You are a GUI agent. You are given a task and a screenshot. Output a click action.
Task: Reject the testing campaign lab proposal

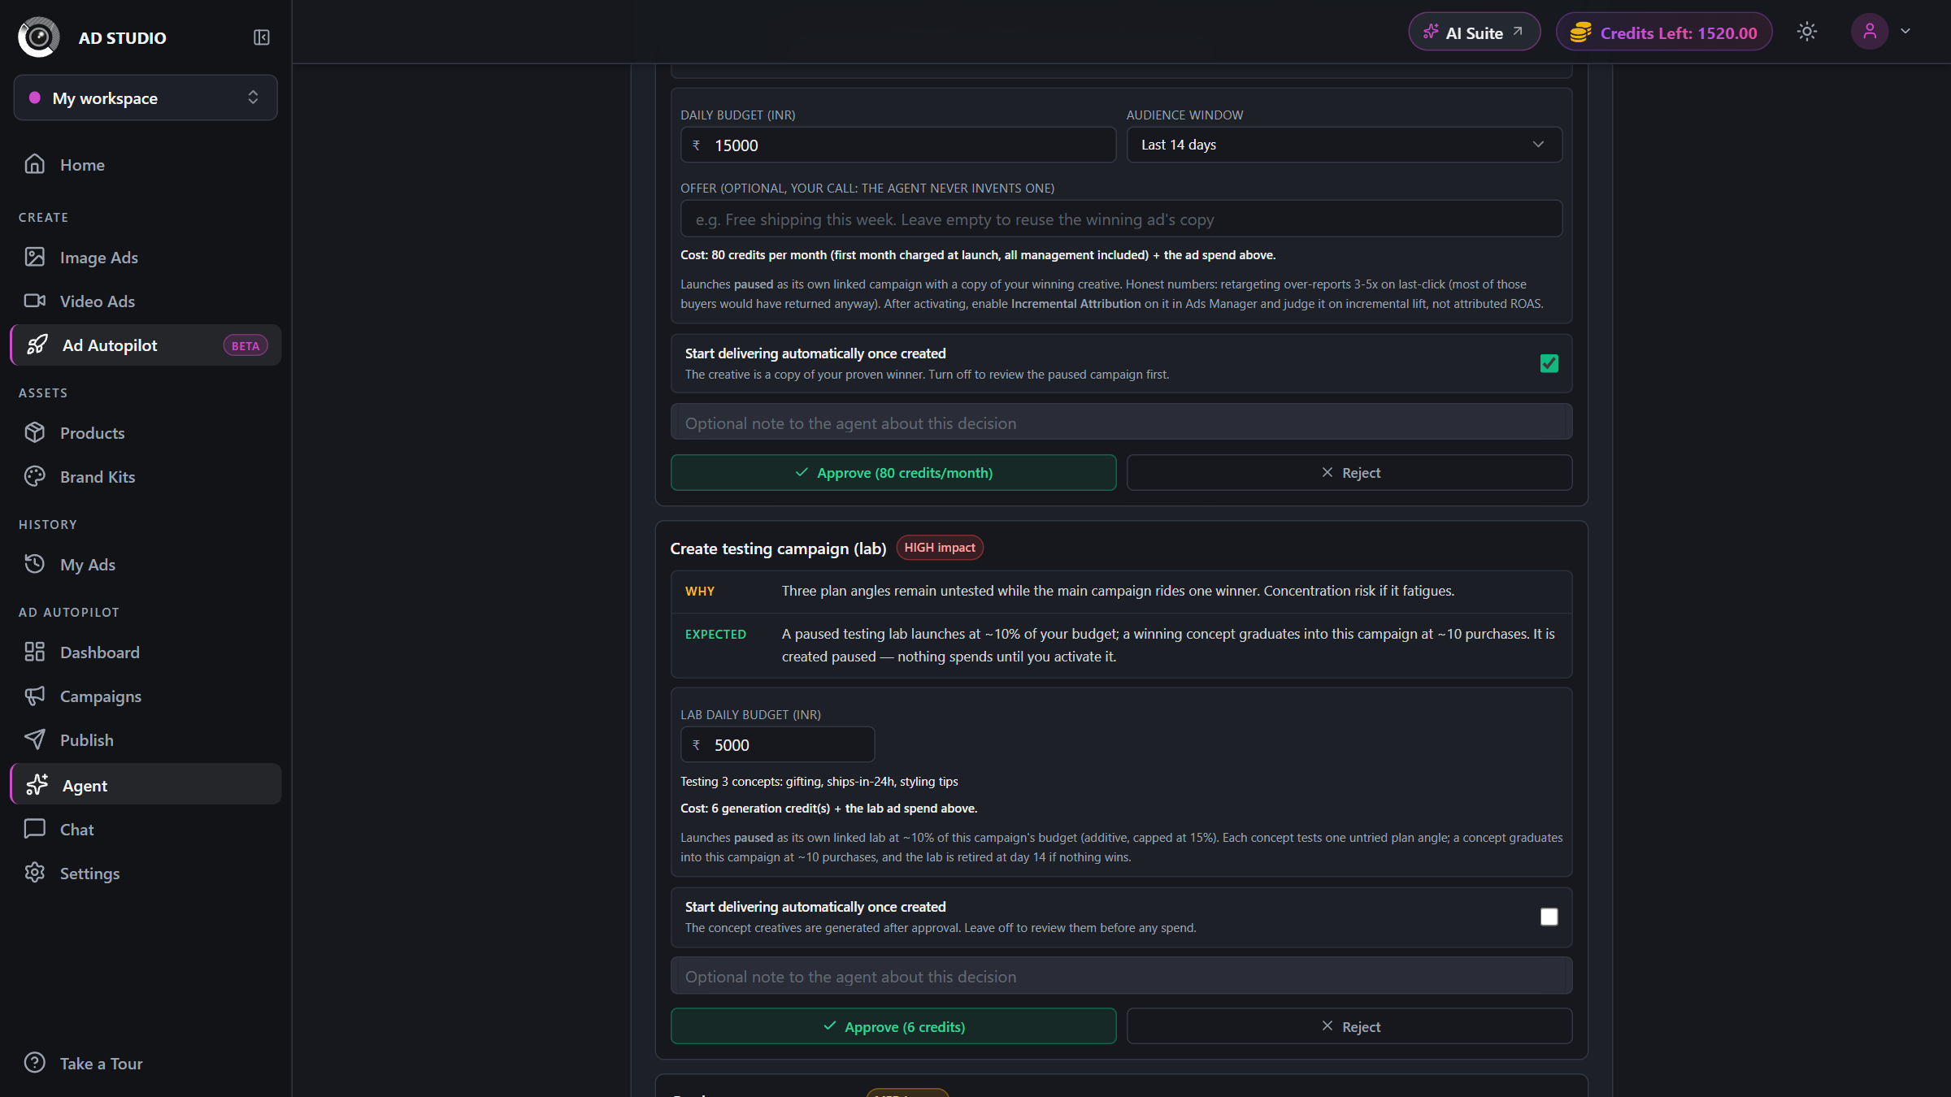coord(1349,1026)
